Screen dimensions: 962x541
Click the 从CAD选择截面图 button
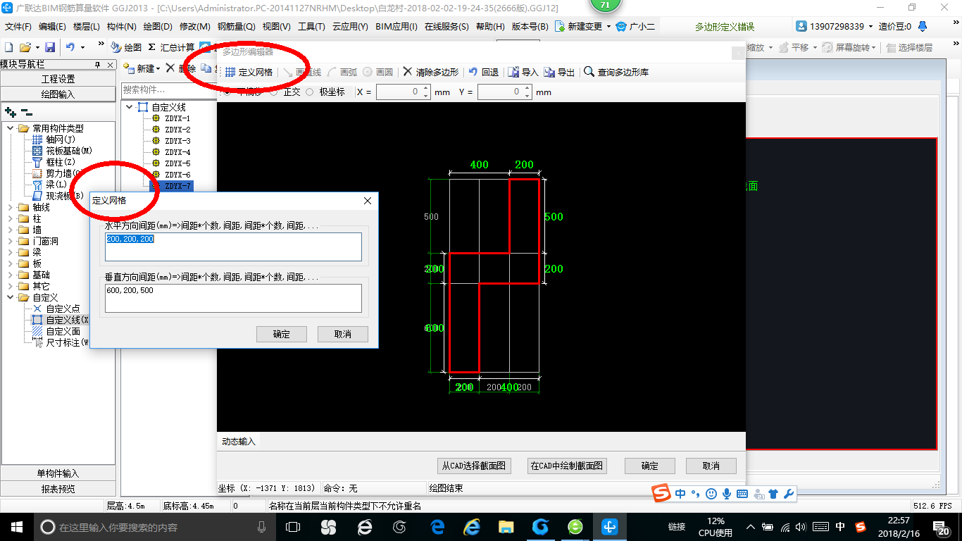coord(473,466)
